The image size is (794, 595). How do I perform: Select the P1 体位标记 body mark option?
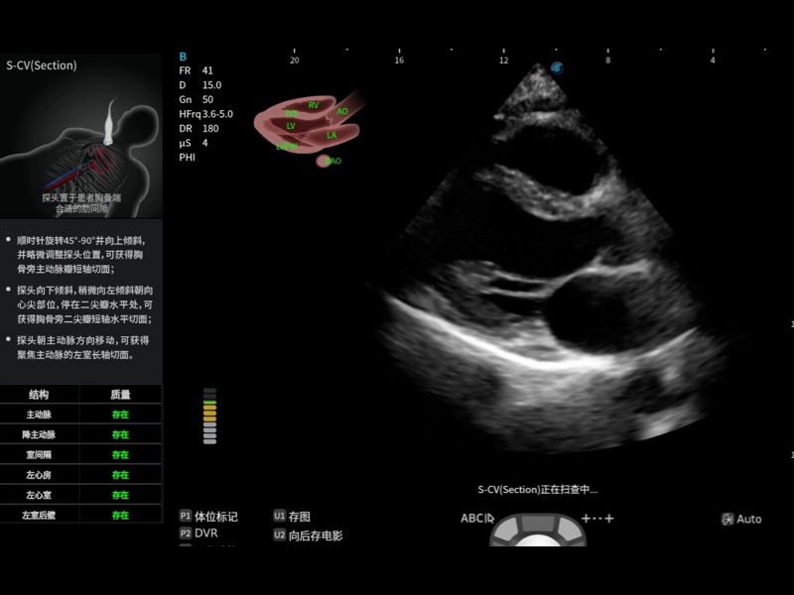click(209, 517)
